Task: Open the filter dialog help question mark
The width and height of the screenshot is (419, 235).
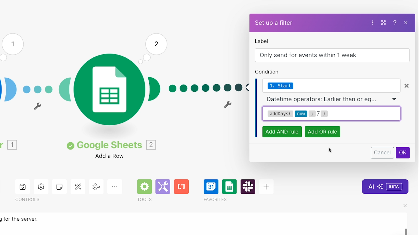Action: point(395,23)
